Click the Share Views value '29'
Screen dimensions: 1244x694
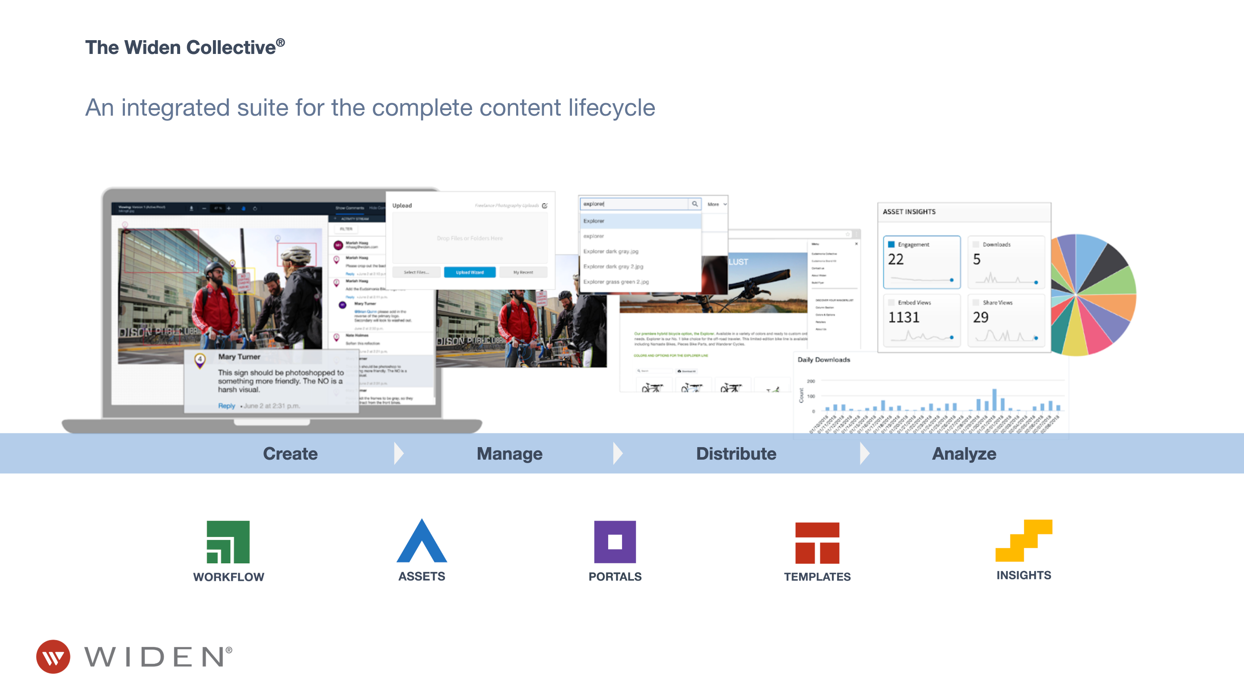pyautogui.click(x=981, y=317)
